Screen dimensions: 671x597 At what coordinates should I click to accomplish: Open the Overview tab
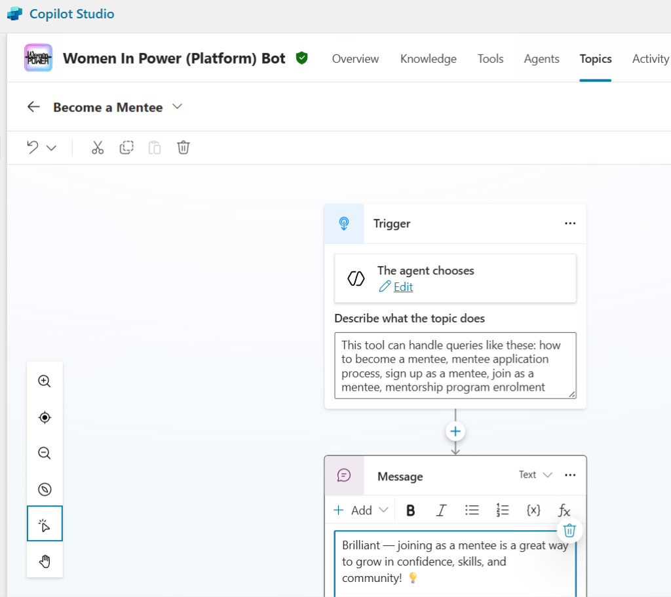coord(355,59)
